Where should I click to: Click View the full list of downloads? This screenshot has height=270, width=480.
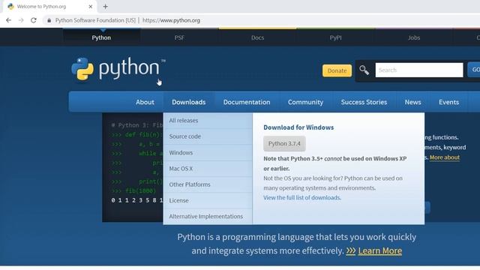click(302, 198)
